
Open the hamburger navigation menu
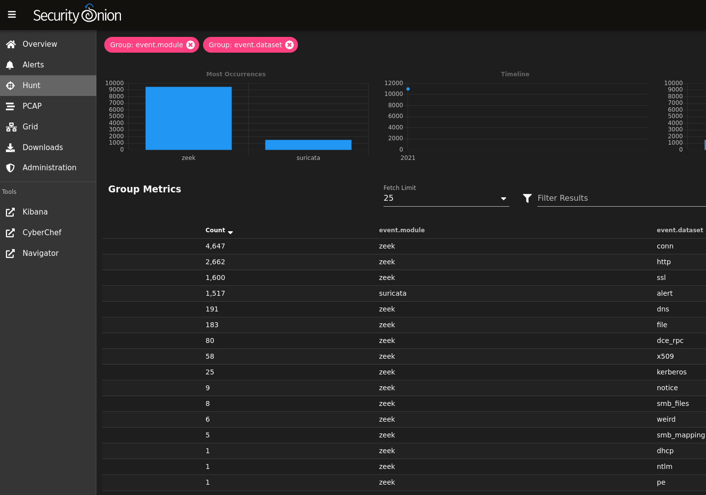pos(12,15)
